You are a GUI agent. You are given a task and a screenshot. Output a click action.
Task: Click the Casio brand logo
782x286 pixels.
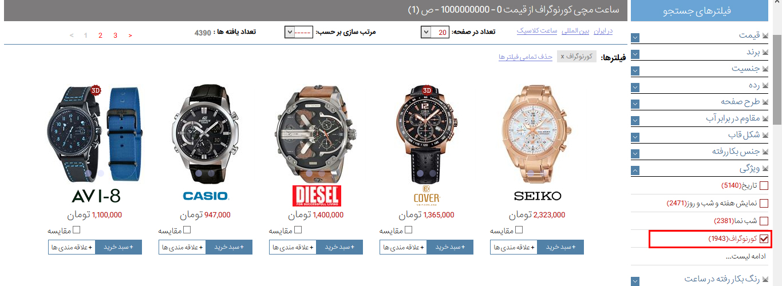[x=206, y=196]
